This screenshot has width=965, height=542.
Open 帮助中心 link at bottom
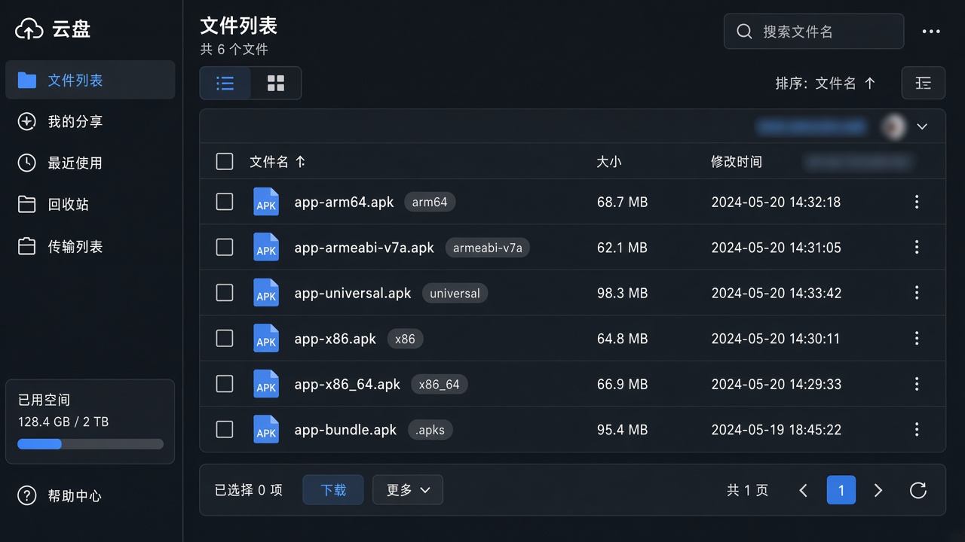point(75,496)
